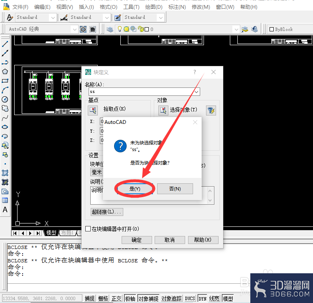Select the Hatch tool
Image resolution: width=313 pixels, height=303 pixels.
(5, 173)
